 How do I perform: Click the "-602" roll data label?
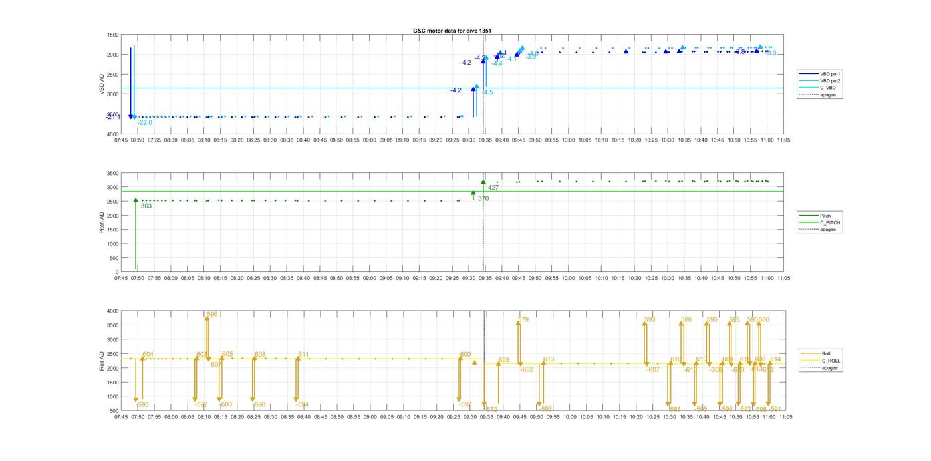tap(527, 369)
